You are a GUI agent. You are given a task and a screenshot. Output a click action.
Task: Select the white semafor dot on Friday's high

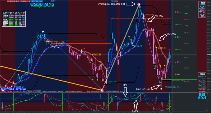tap(43, 32)
